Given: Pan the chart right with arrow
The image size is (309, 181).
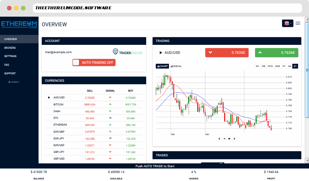Looking at the screenshot, I should (234, 139).
